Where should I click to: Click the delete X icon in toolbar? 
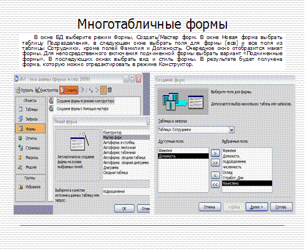pos(83,90)
